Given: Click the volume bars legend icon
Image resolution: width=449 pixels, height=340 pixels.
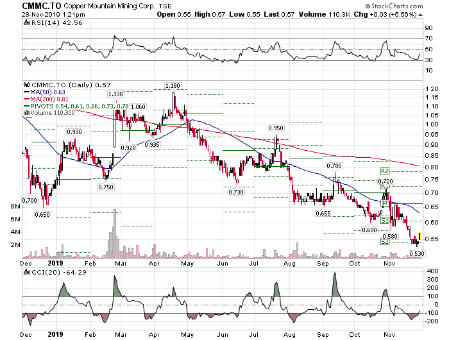Looking at the screenshot, I should tap(27, 112).
